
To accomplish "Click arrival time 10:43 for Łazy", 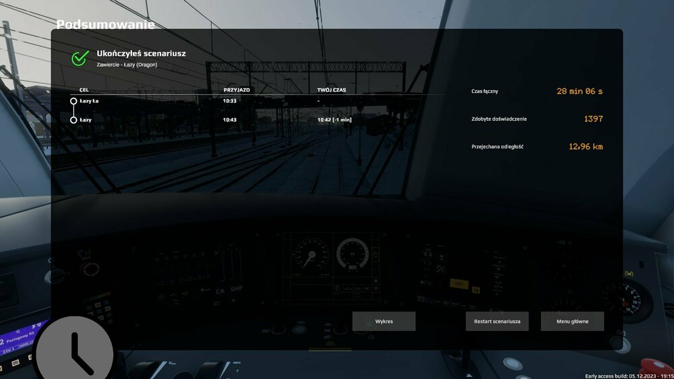I will click(x=230, y=119).
